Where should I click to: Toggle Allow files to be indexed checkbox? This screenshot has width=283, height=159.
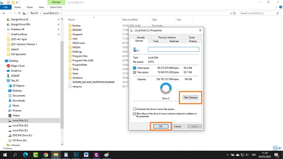(x=134, y=114)
